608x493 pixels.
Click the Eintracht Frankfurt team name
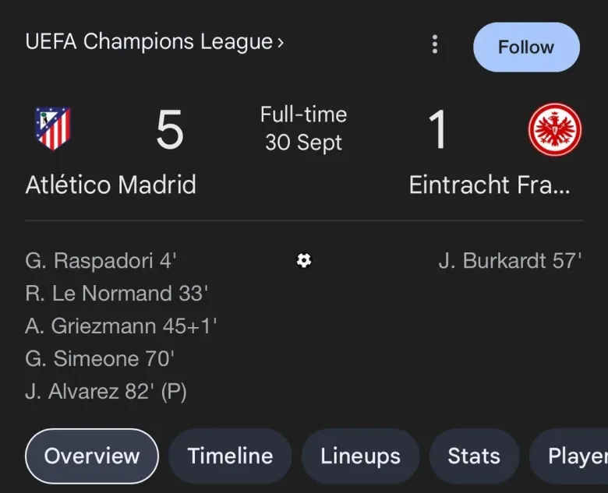point(490,185)
